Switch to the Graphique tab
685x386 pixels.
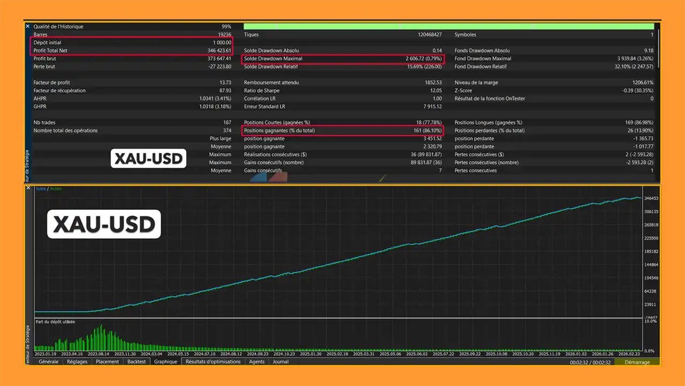coord(165,362)
